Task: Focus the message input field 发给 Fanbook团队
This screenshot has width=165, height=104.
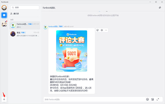Action: click(x=94, y=99)
